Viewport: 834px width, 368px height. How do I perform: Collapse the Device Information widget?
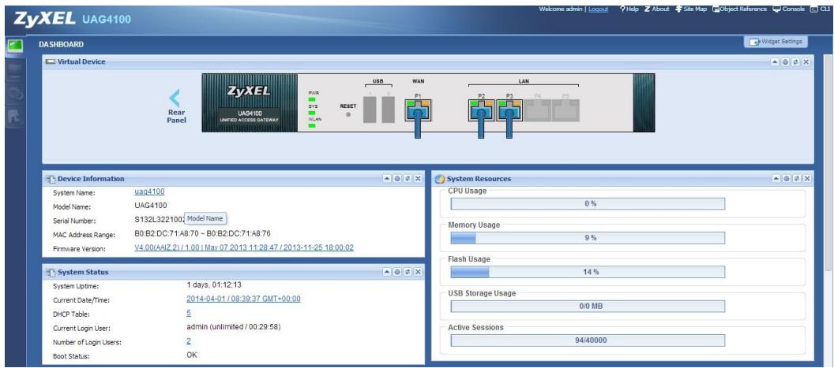[x=387, y=179]
